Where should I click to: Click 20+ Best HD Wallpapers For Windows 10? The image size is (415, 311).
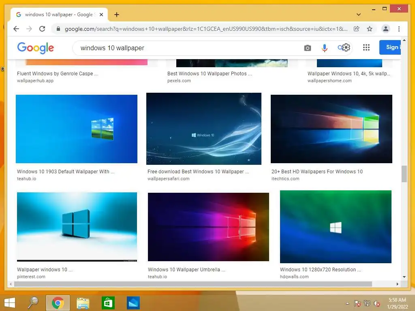pyautogui.click(x=317, y=171)
